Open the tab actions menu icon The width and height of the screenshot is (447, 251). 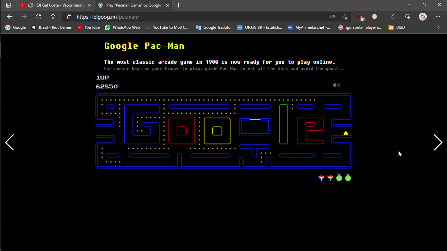pyautogui.click(x=9, y=5)
